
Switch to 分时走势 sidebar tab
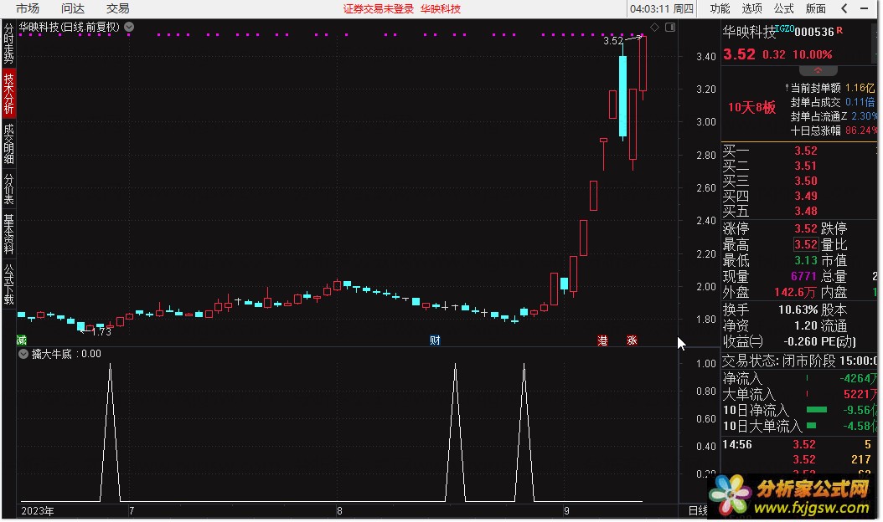[8, 43]
